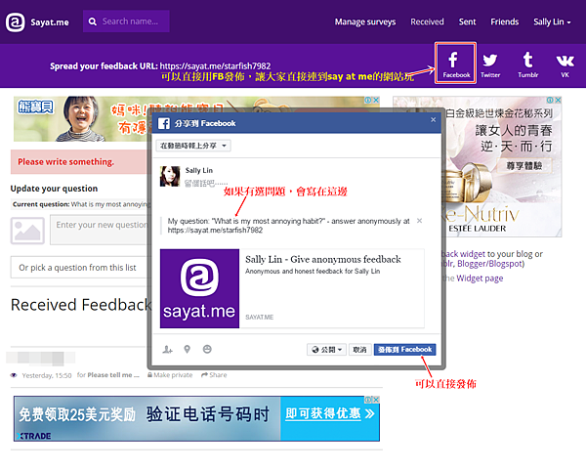This screenshot has width=586, height=470.
Task: Open the Widget page link
Action: tap(480, 278)
